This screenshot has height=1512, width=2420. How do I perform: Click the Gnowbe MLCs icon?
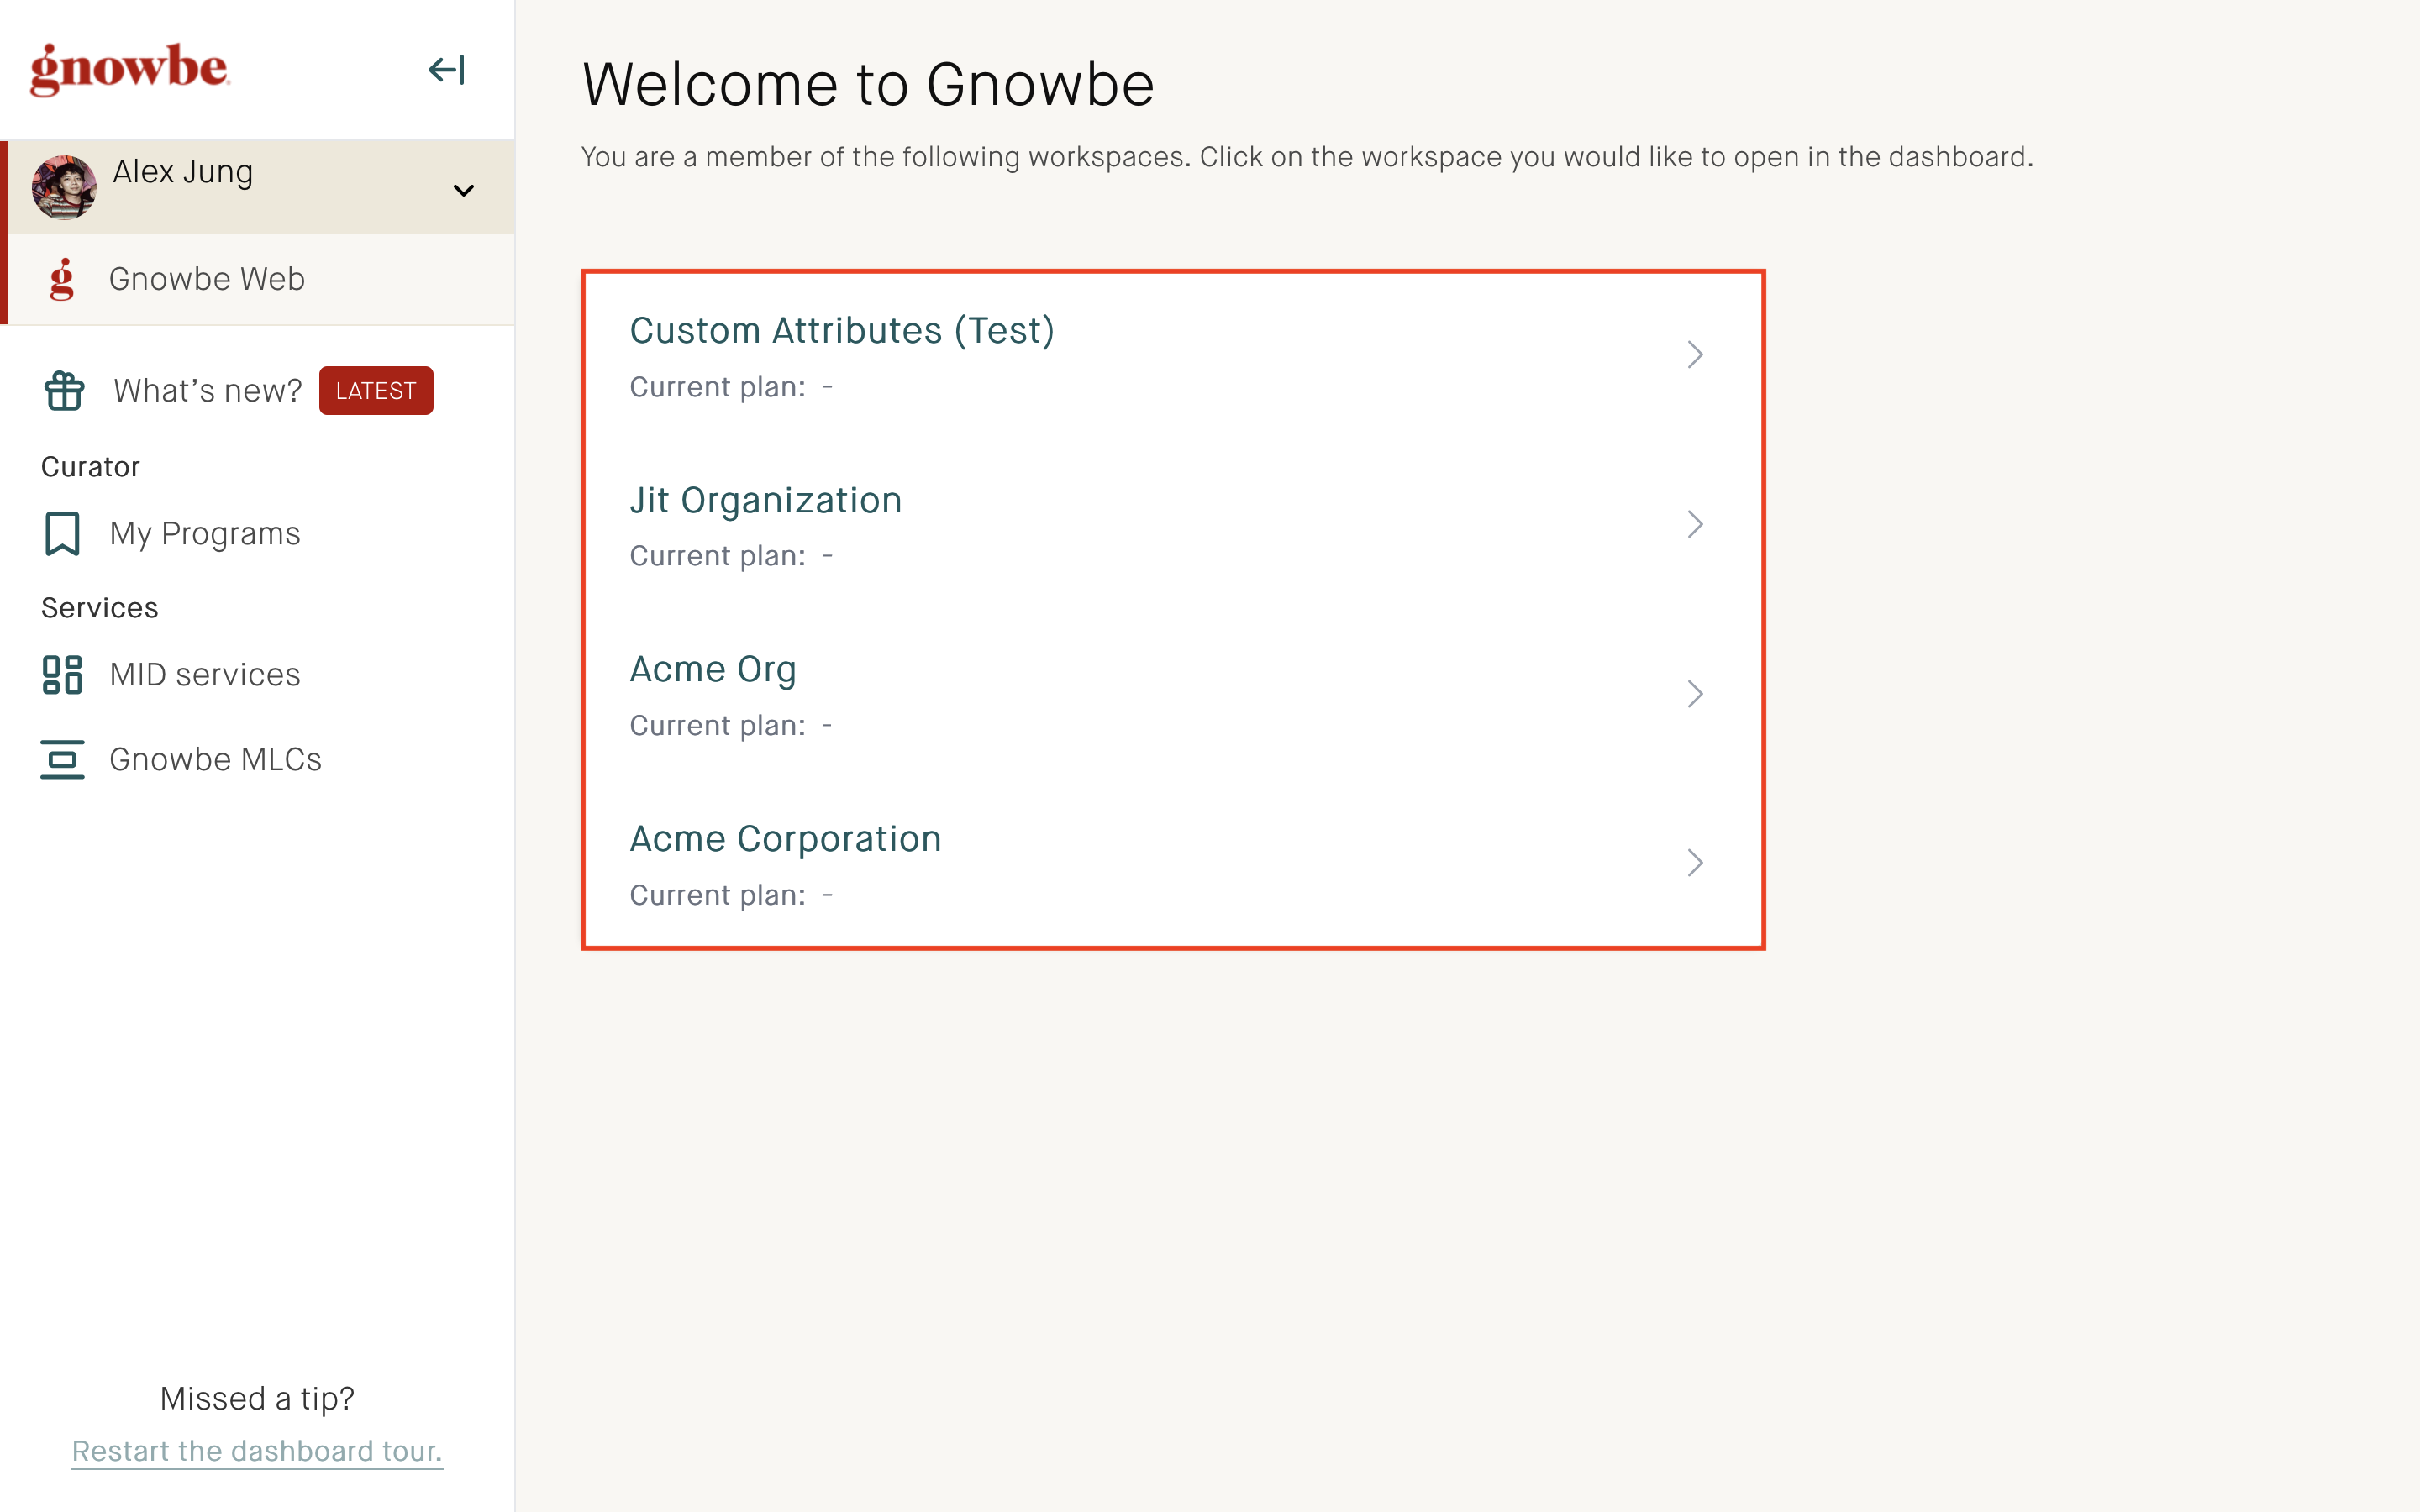tap(62, 760)
